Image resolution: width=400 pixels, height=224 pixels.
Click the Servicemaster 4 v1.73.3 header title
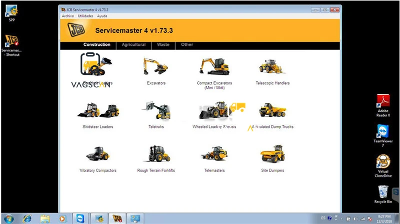coord(134,30)
